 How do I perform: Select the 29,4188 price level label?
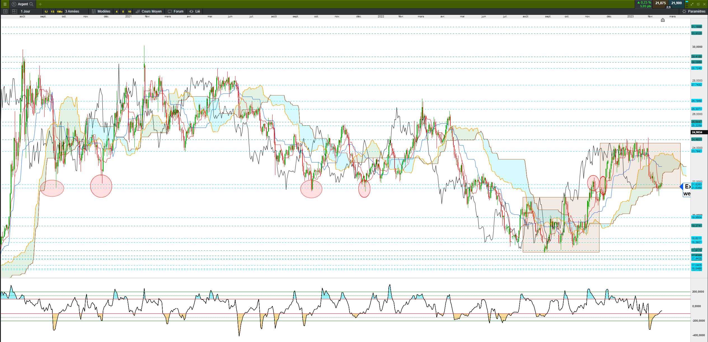coord(697,57)
